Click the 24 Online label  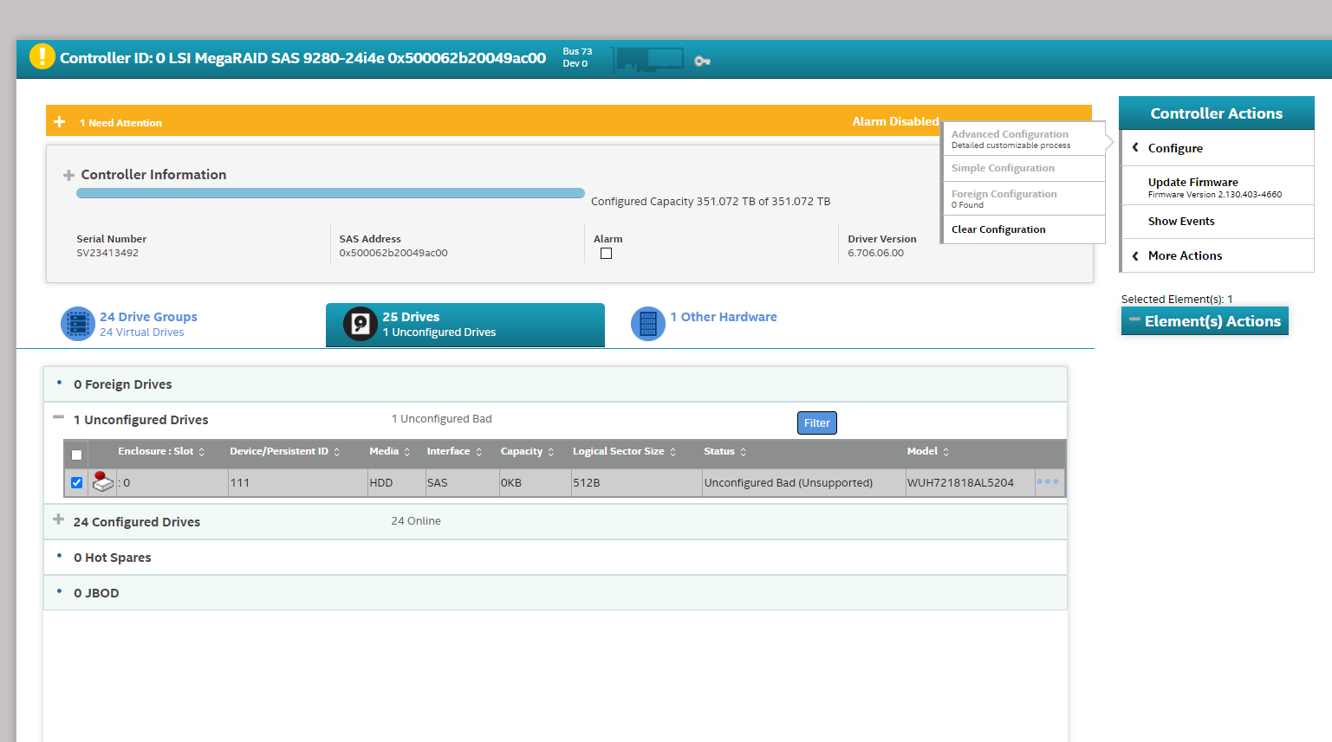point(416,520)
